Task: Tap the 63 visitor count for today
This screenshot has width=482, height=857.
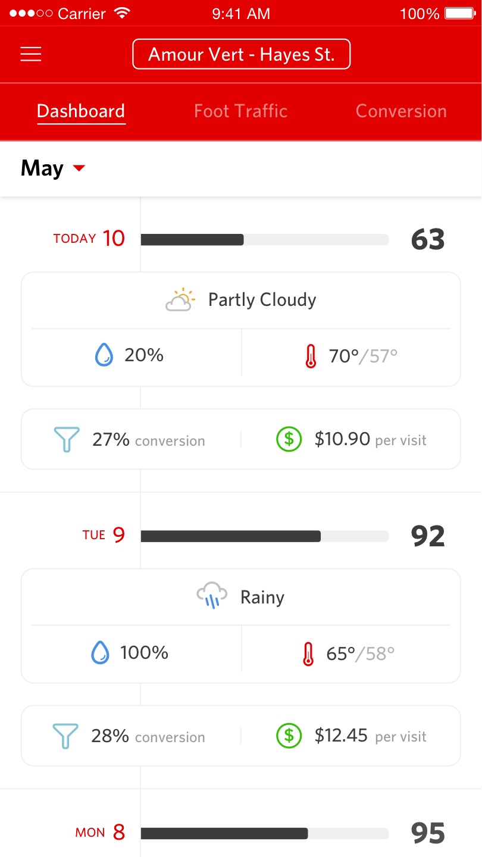Action: pos(428,239)
